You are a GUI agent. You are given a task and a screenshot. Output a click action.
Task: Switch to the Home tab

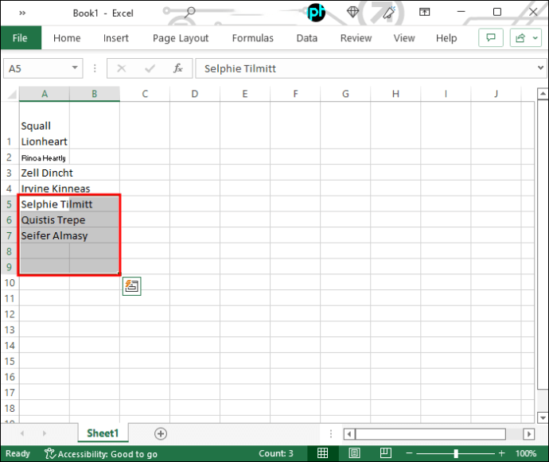[x=67, y=38]
